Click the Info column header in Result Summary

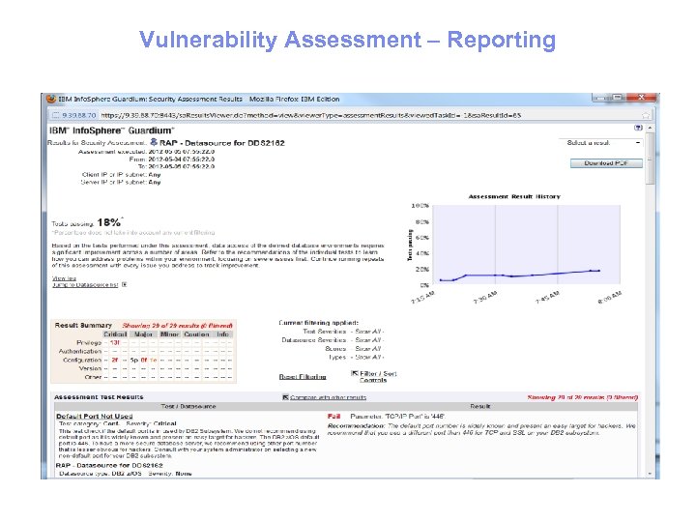pyautogui.click(x=223, y=334)
